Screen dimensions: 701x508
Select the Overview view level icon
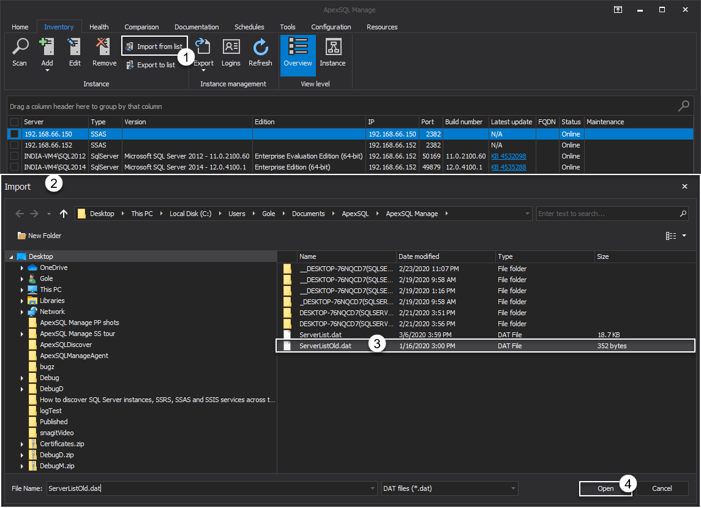298,47
